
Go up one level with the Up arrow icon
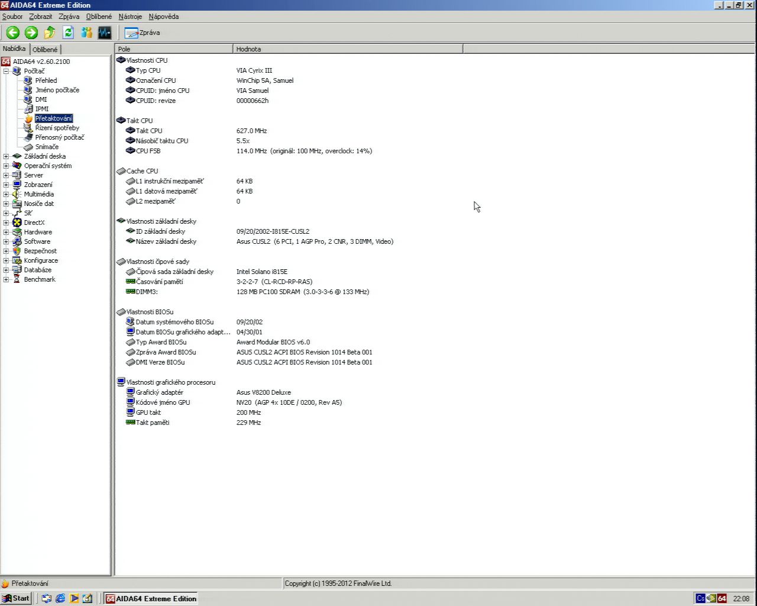coord(50,33)
